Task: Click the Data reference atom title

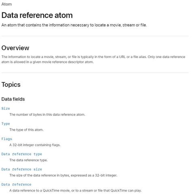Action: 37,15
